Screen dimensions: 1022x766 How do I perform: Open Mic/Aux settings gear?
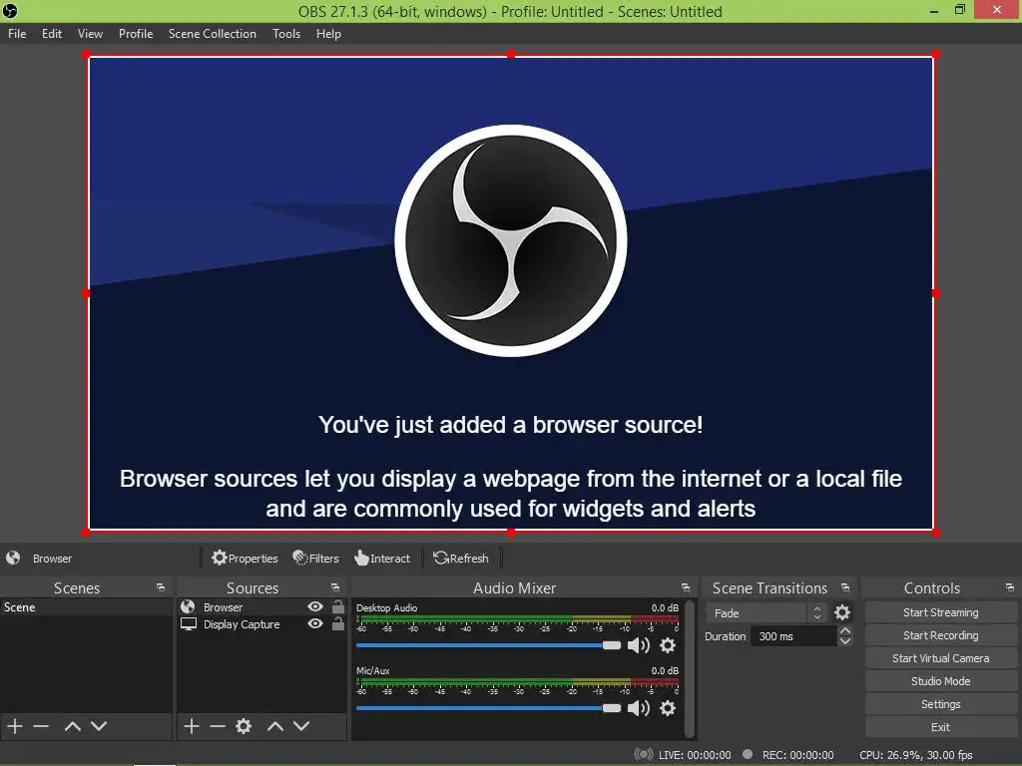(x=668, y=708)
